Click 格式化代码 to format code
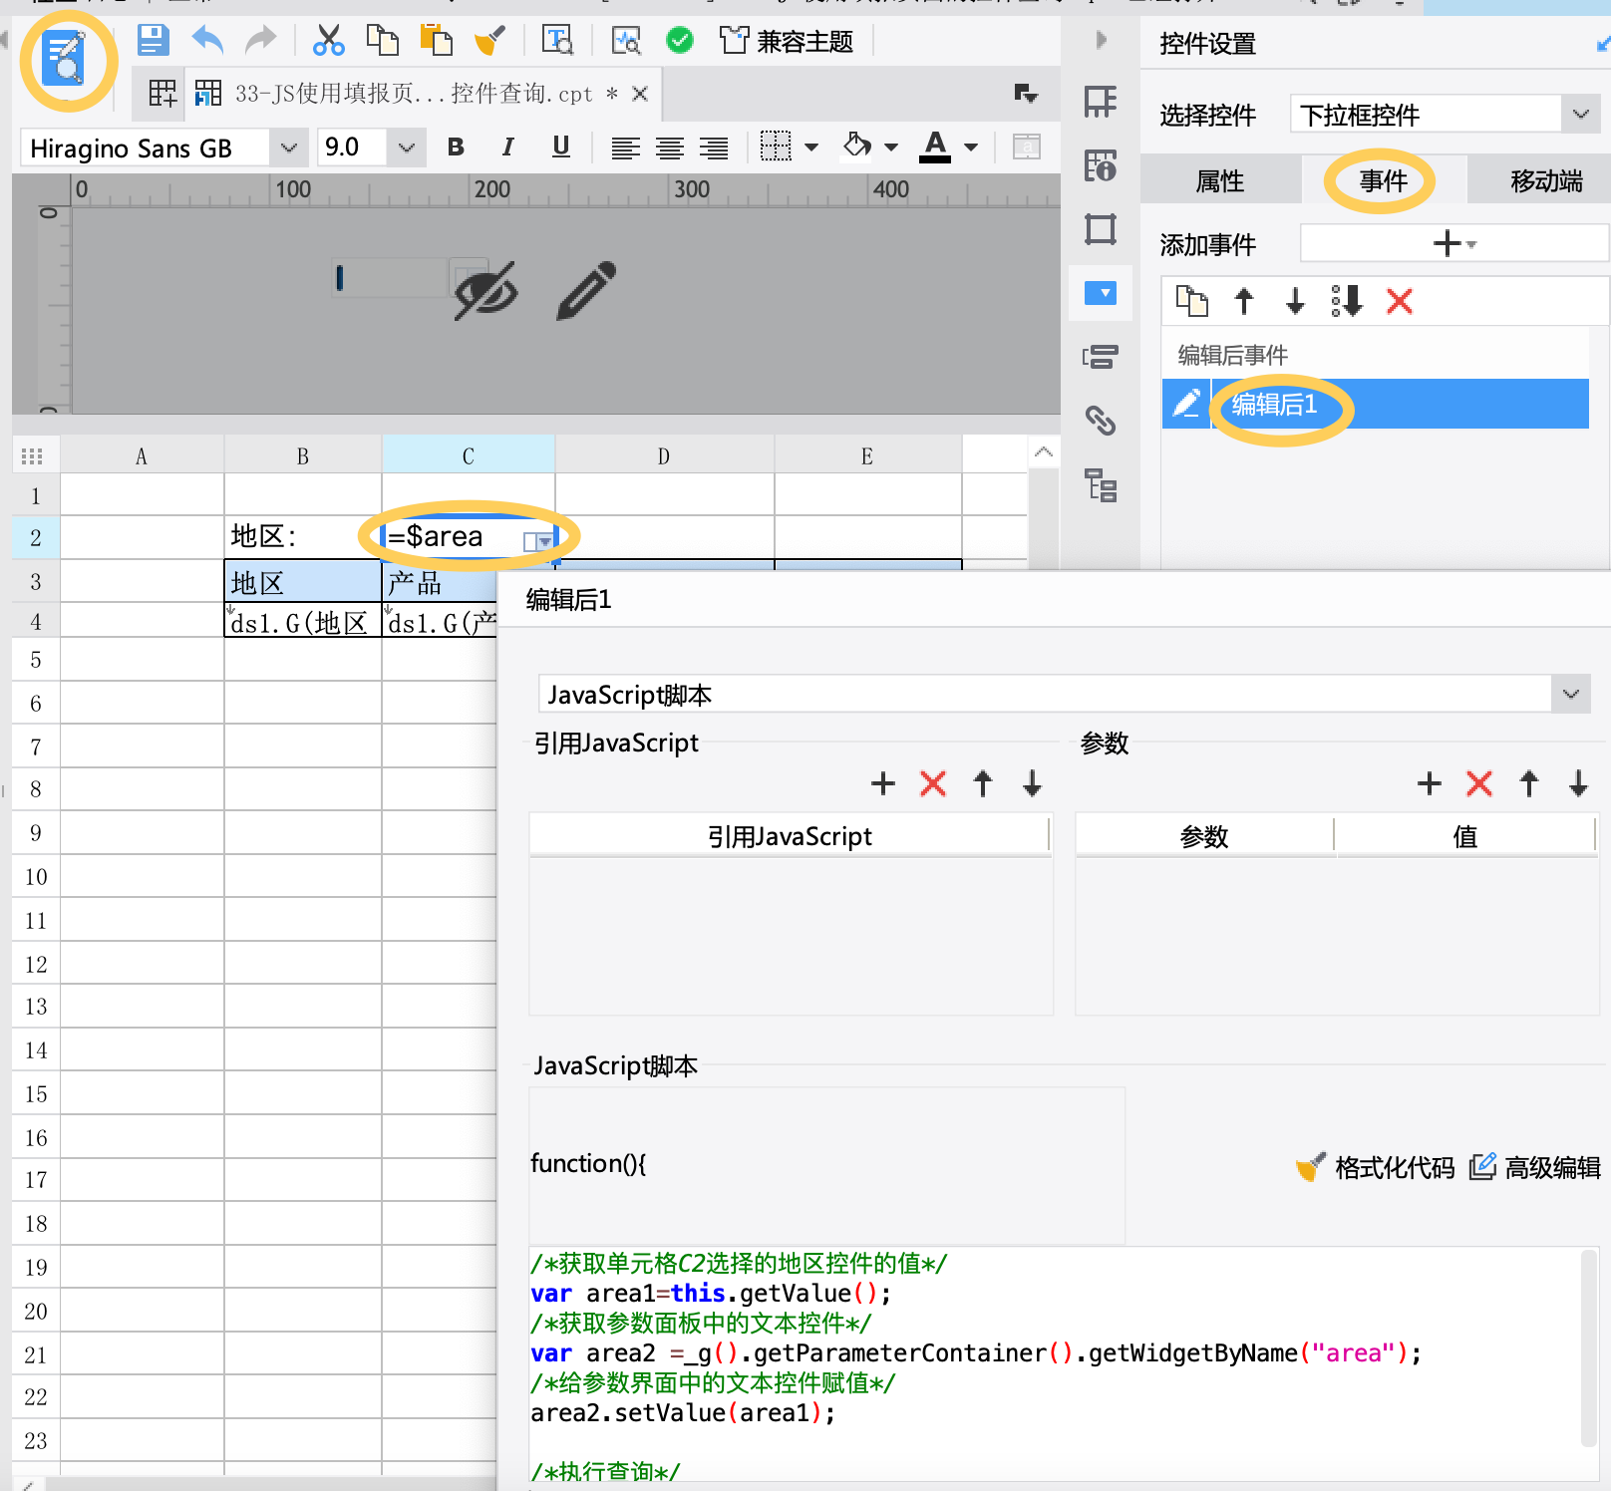Image resolution: width=1611 pixels, height=1491 pixels. pyautogui.click(x=1375, y=1167)
